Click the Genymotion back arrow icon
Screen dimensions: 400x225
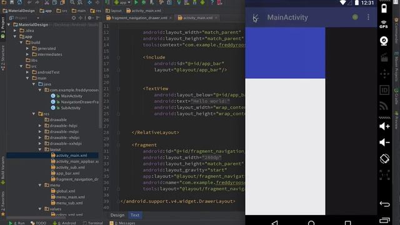coord(384,204)
